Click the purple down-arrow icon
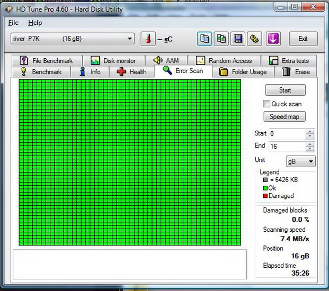Image resolution: width=329 pixels, height=291 pixels. click(x=273, y=39)
